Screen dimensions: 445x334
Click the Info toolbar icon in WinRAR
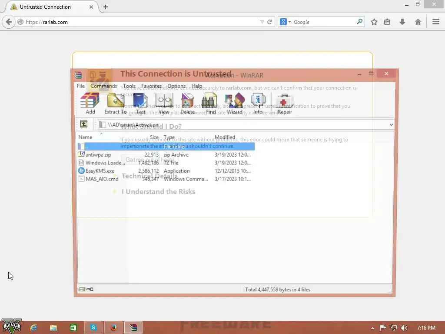pyautogui.click(x=258, y=104)
